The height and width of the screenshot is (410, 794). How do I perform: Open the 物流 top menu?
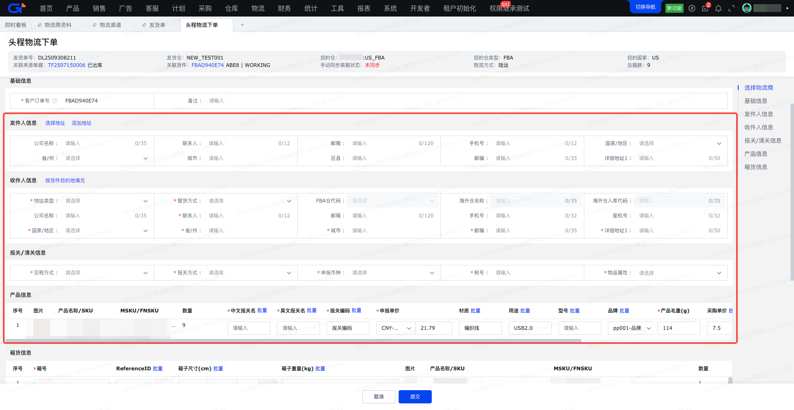click(258, 8)
